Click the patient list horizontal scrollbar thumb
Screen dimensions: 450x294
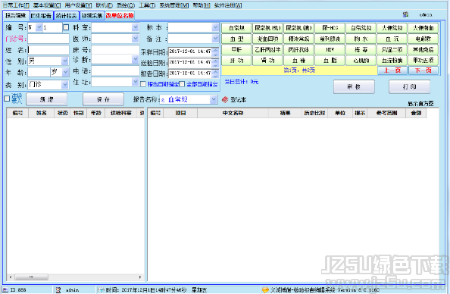point(32,277)
